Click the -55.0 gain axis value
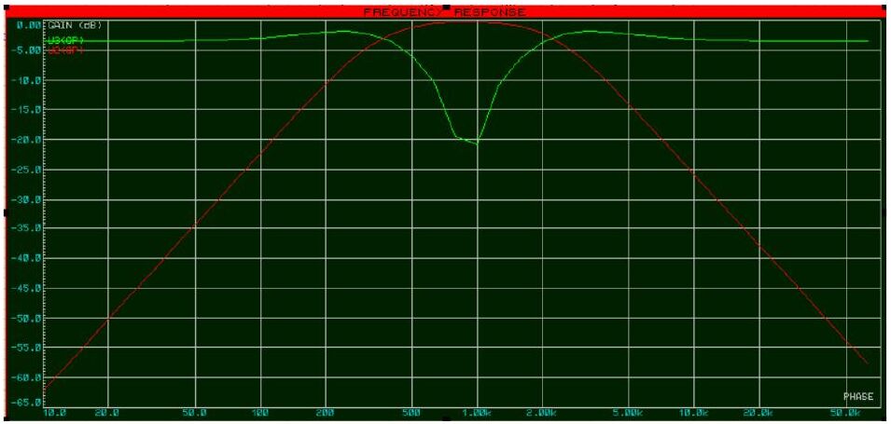Viewport: 891px width, 424px height. click(x=26, y=348)
